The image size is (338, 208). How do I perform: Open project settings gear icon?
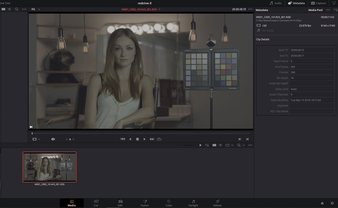coord(332,203)
